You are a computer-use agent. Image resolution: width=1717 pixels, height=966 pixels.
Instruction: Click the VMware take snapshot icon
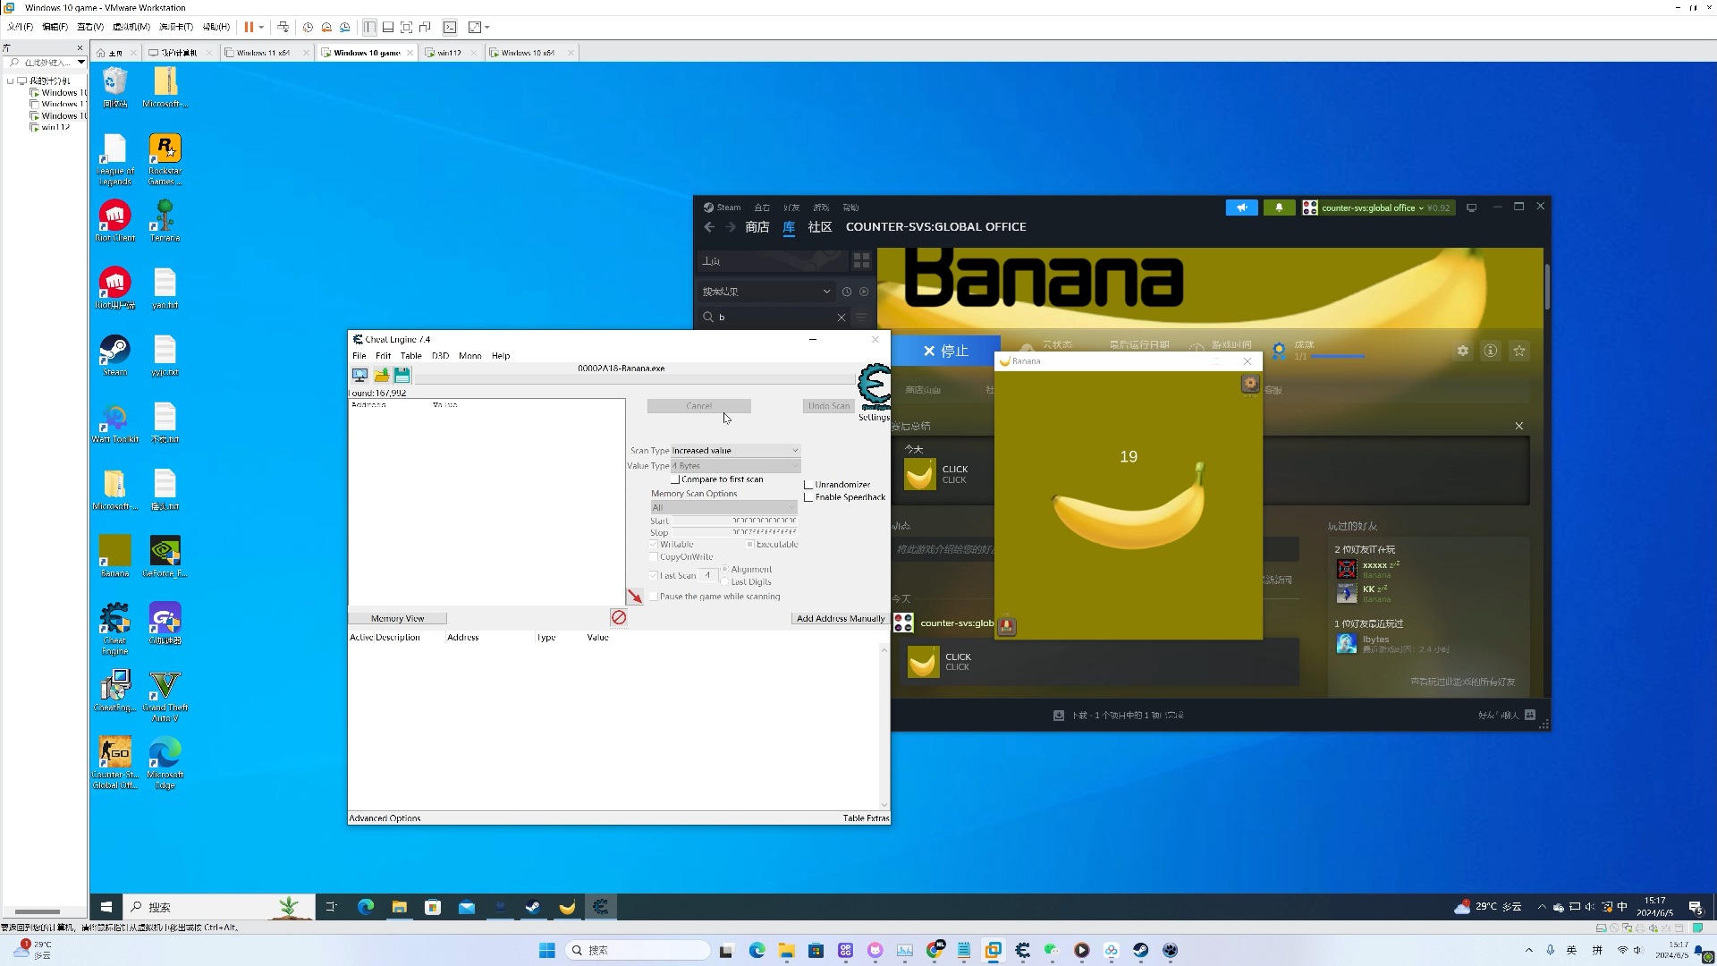click(308, 28)
